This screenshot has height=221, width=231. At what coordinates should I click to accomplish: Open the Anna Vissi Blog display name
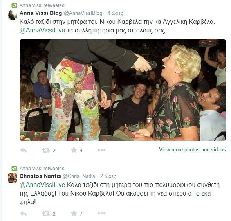click(x=41, y=13)
